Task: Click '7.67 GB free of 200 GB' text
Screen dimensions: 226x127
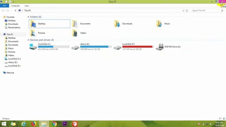Action: (132, 49)
